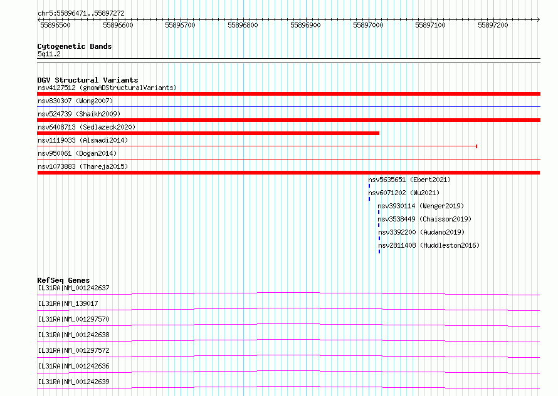Click magenta gene line under NM_001242639
Image resolution: width=558 pixels, height=396 pixels.
tap(288, 387)
